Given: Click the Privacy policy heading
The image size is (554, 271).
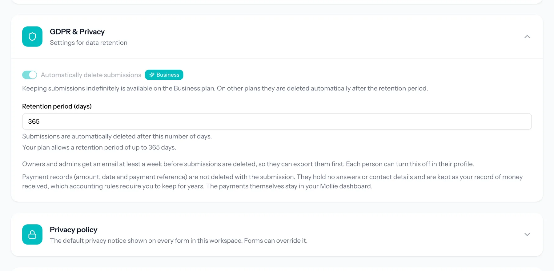Looking at the screenshot, I should 74,230.
